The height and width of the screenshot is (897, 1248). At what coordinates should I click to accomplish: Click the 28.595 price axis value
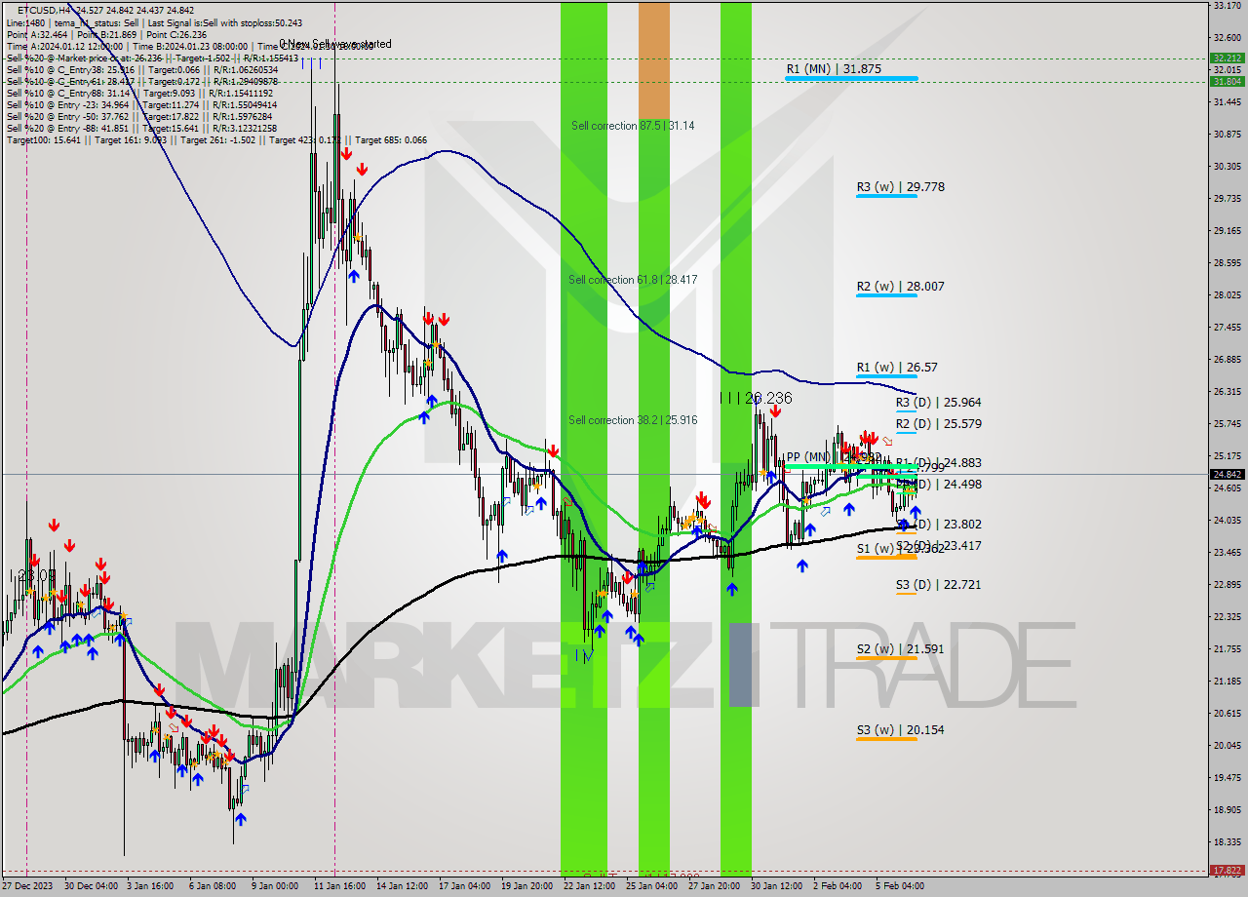coord(1228,262)
